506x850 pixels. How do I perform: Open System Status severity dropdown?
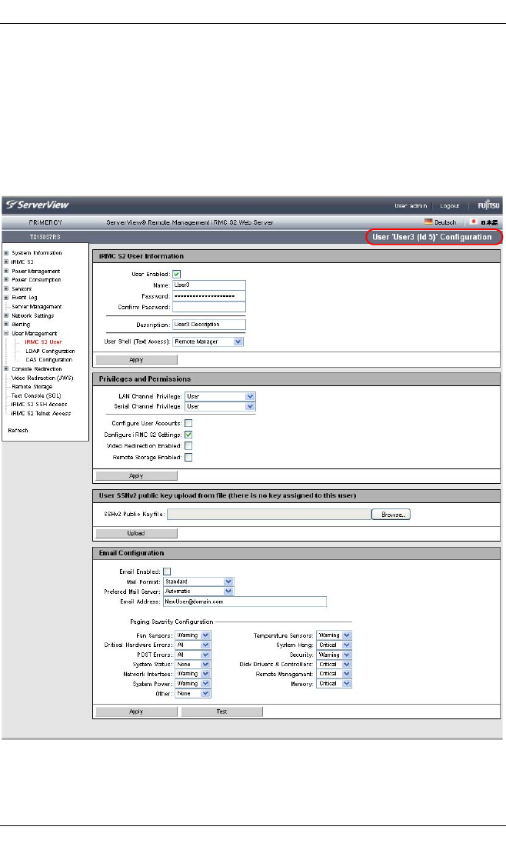click(x=193, y=665)
